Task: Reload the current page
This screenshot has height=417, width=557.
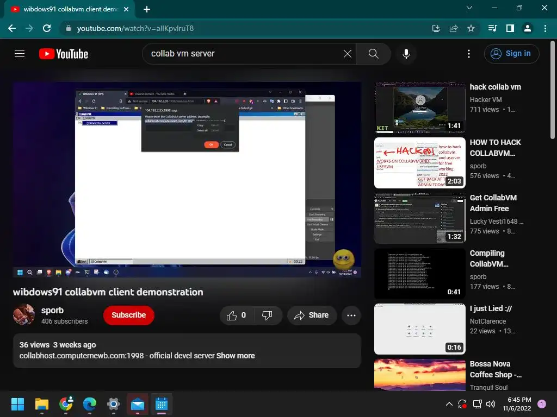Action: pos(47,28)
